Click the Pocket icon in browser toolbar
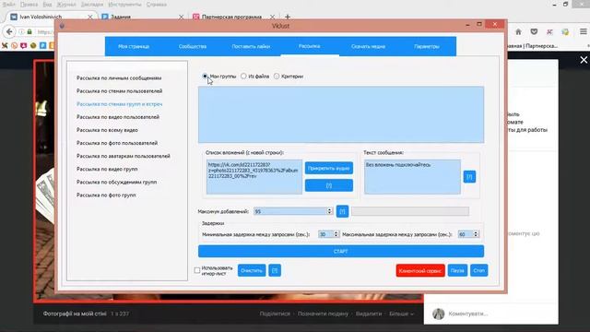 pyautogui.click(x=534, y=32)
